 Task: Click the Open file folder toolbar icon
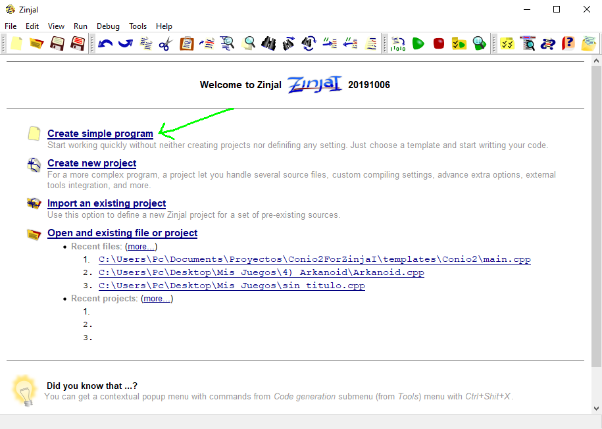(x=37, y=43)
